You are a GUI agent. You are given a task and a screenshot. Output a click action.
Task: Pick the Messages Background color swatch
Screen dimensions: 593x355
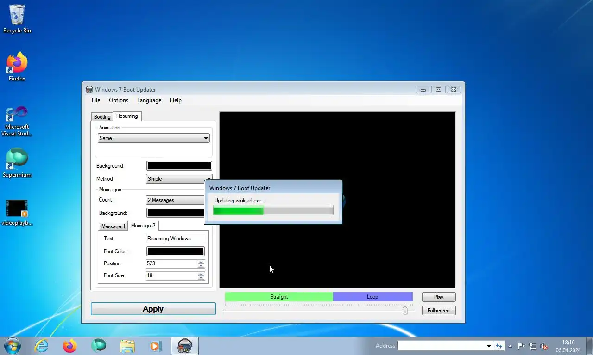coord(175,213)
